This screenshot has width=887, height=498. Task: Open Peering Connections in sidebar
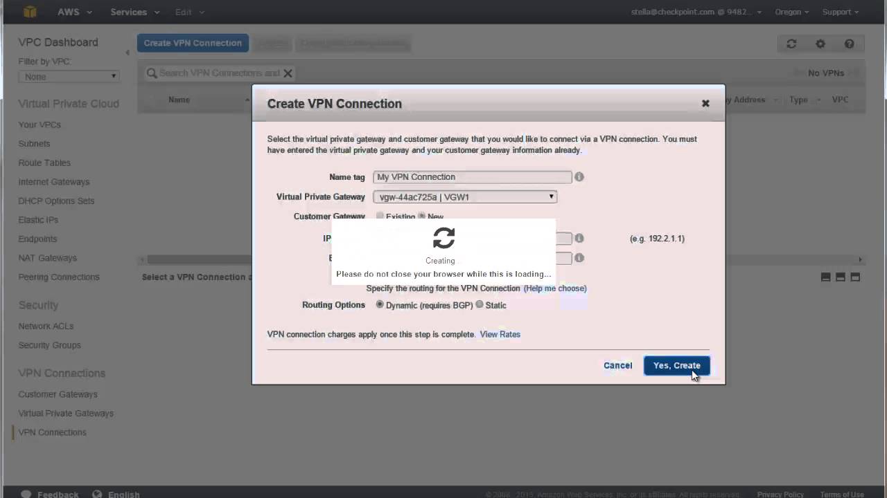[59, 277]
